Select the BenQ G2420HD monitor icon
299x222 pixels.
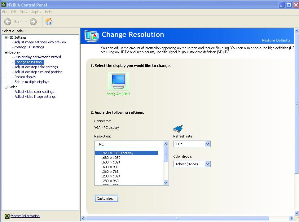(118, 81)
